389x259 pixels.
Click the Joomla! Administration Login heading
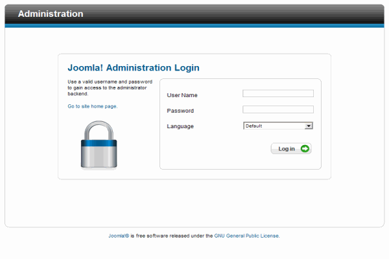pyautogui.click(x=134, y=67)
